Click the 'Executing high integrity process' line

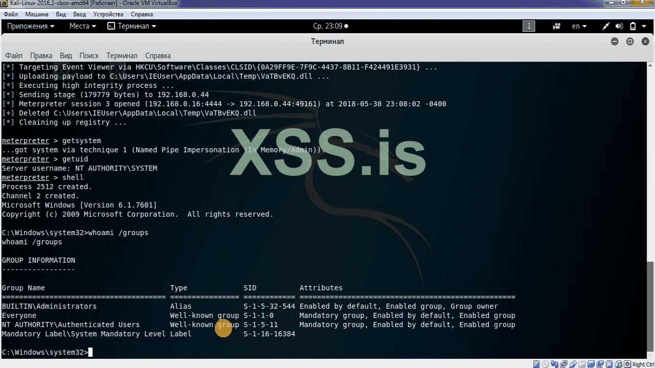click(x=88, y=85)
